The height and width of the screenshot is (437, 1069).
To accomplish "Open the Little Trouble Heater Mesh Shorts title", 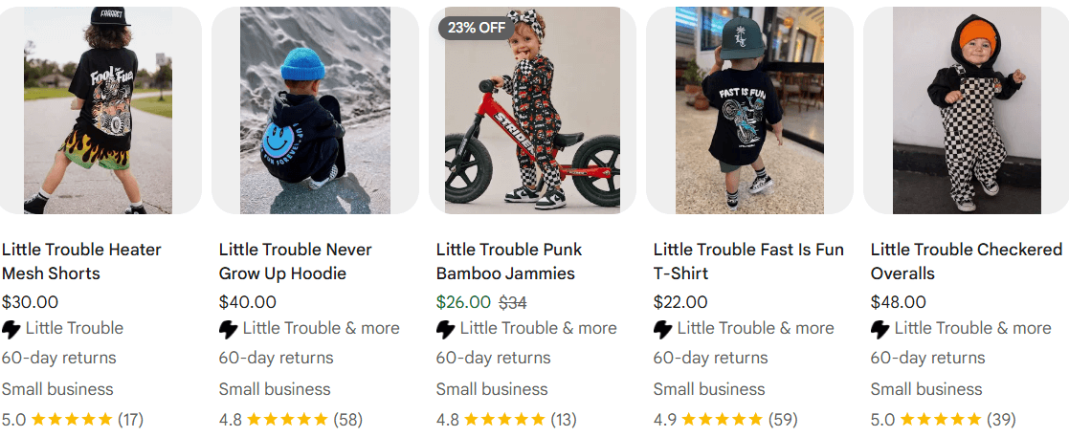I will (x=81, y=261).
